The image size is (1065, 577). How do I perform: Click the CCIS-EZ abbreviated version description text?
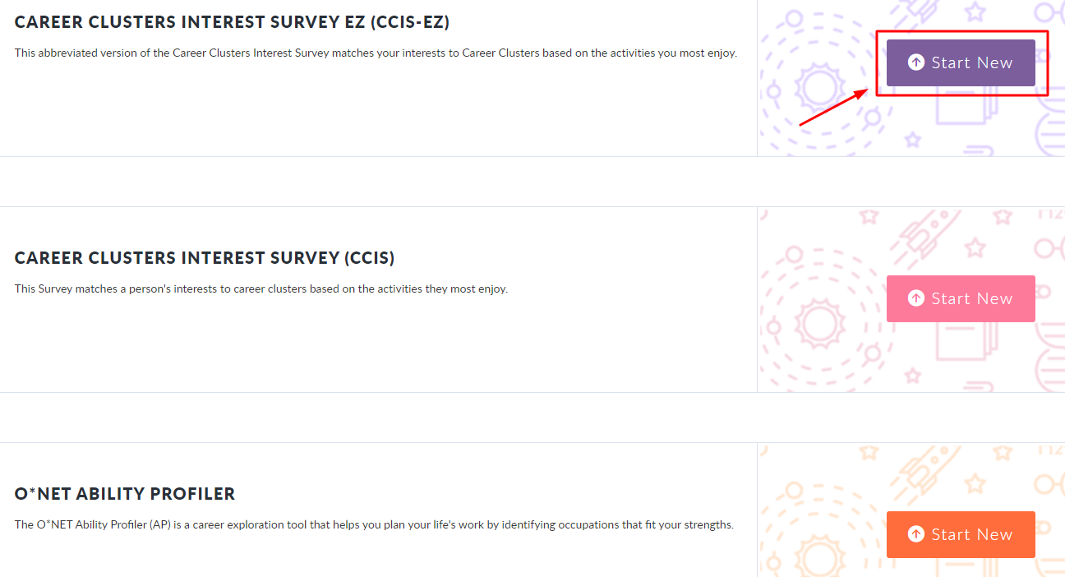pos(376,53)
